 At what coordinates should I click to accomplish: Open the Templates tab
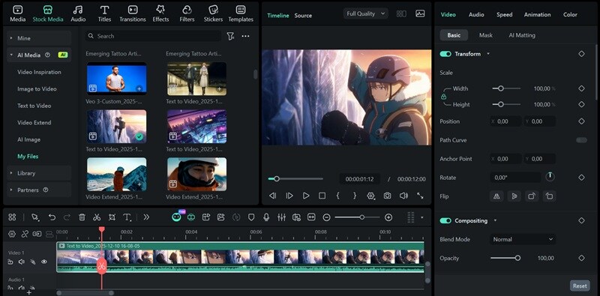241,13
